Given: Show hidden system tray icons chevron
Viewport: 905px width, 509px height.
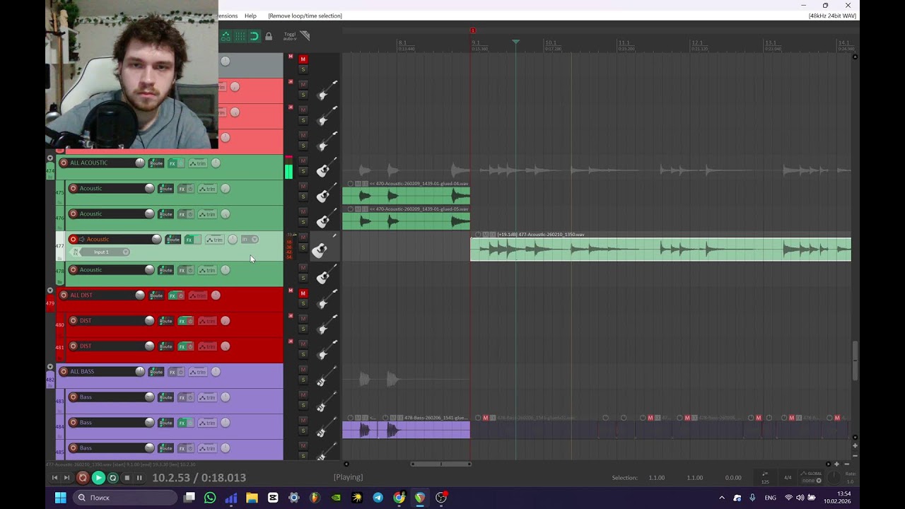Looking at the screenshot, I should tap(722, 498).
